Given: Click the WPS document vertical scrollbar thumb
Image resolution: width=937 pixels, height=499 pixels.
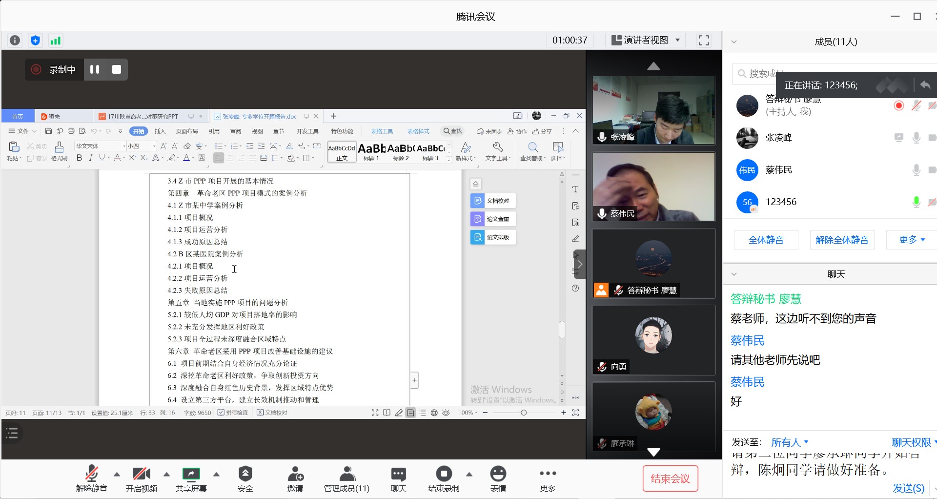Looking at the screenshot, I should point(562,329).
